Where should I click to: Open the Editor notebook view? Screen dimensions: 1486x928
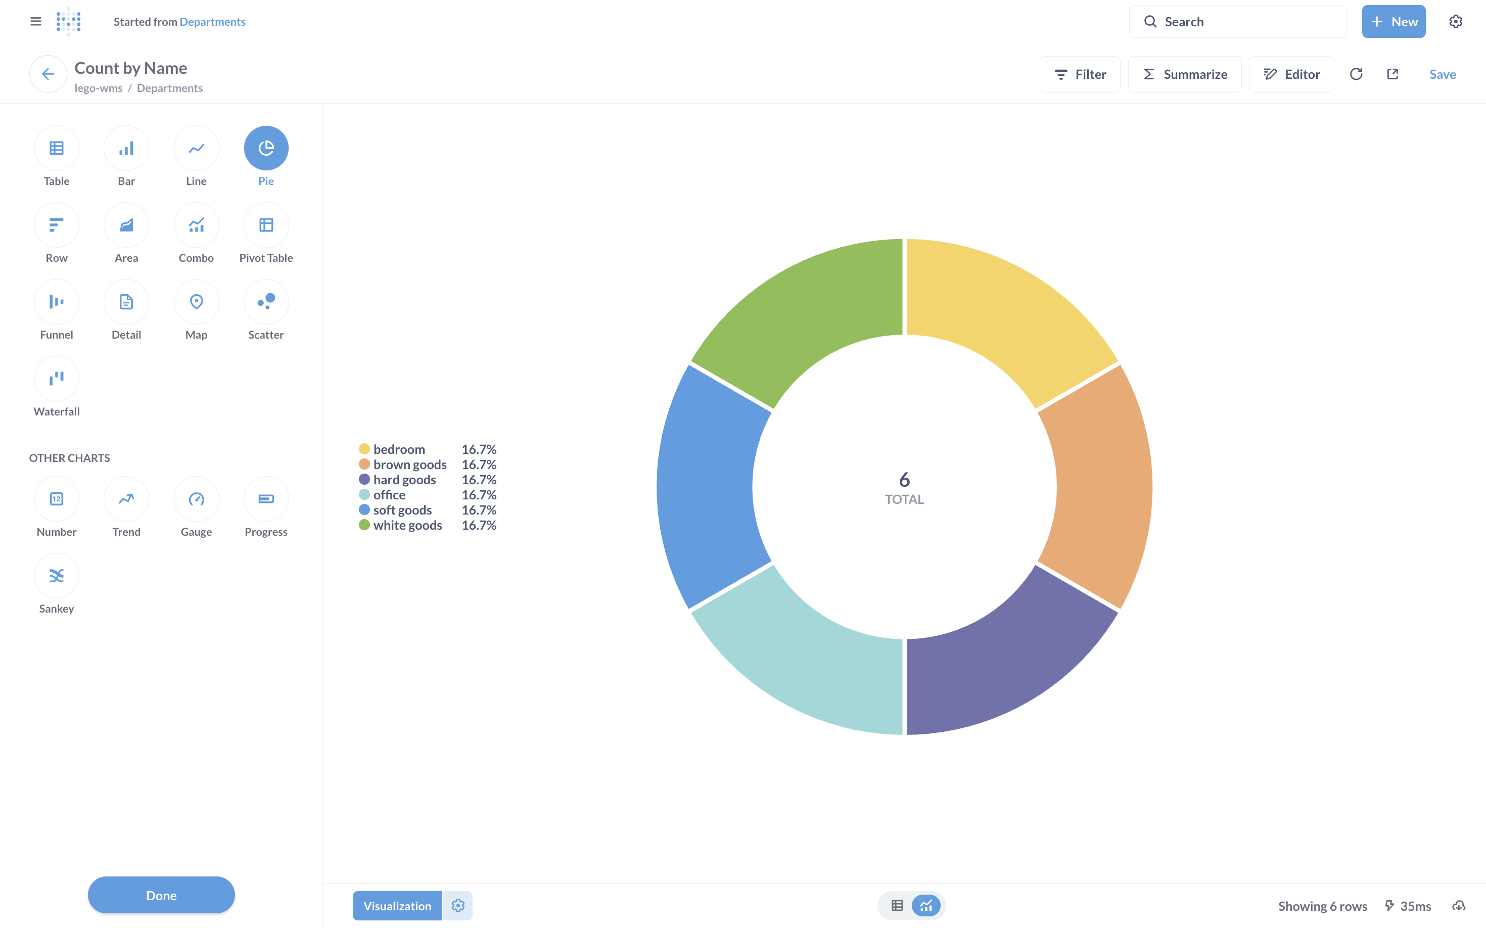1291,74
